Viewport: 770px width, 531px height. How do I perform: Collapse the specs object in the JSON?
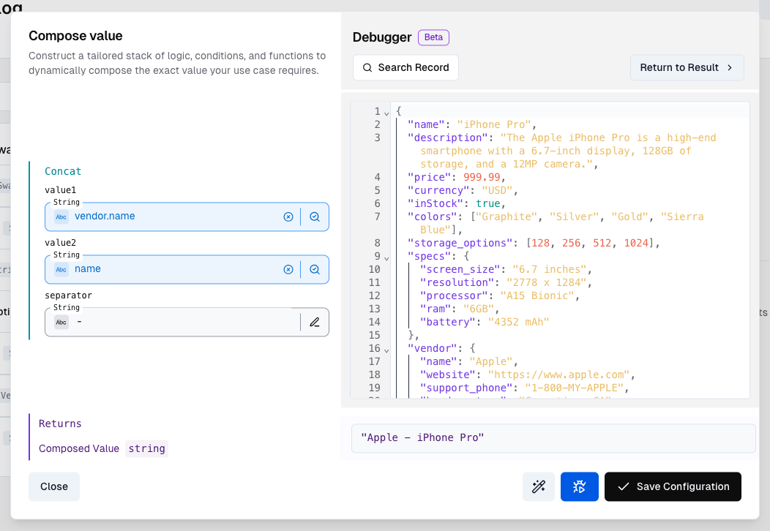pos(386,256)
